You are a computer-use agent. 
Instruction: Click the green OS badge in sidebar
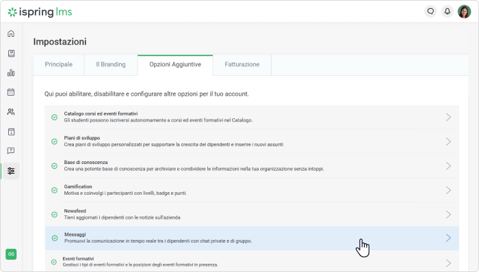11,254
